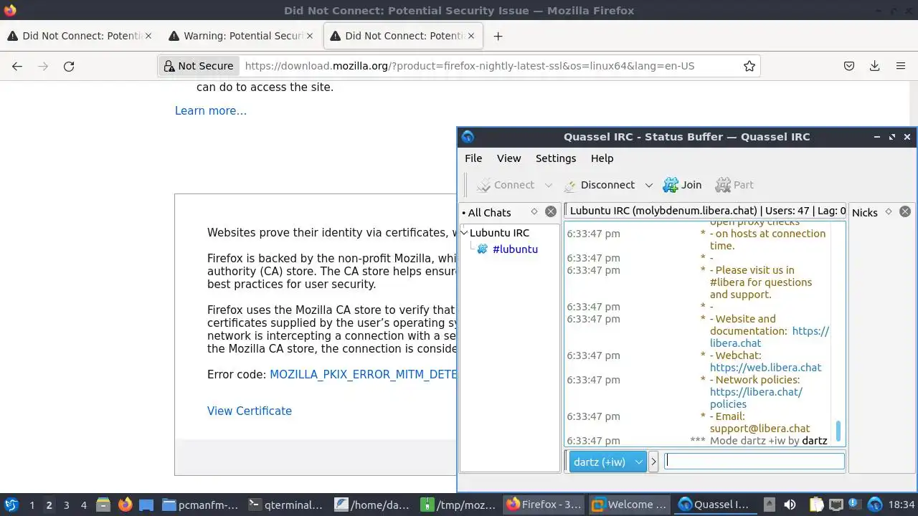Click the network status tray icon
This screenshot has width=918, height=516.
coord(836,505)
